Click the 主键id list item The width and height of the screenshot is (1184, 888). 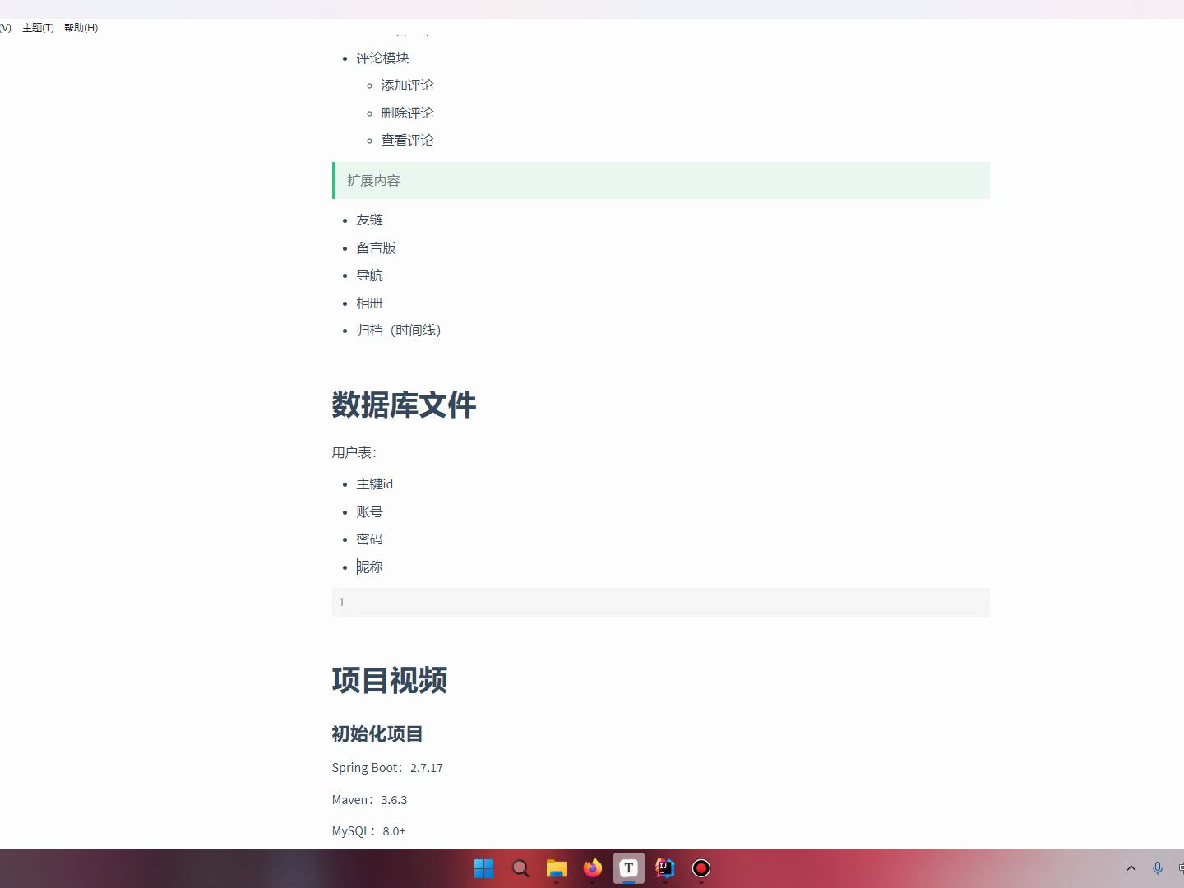[375, 484]
